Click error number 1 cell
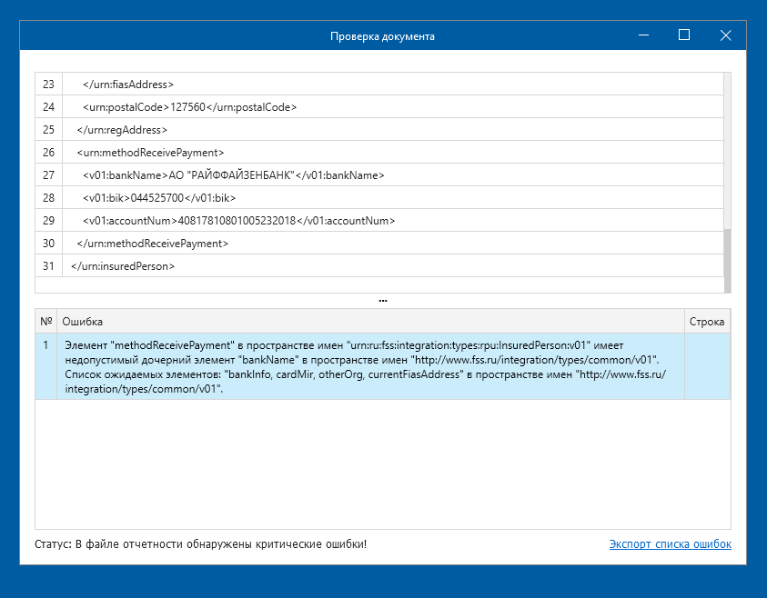767x598 pixels. pos(46,366)
